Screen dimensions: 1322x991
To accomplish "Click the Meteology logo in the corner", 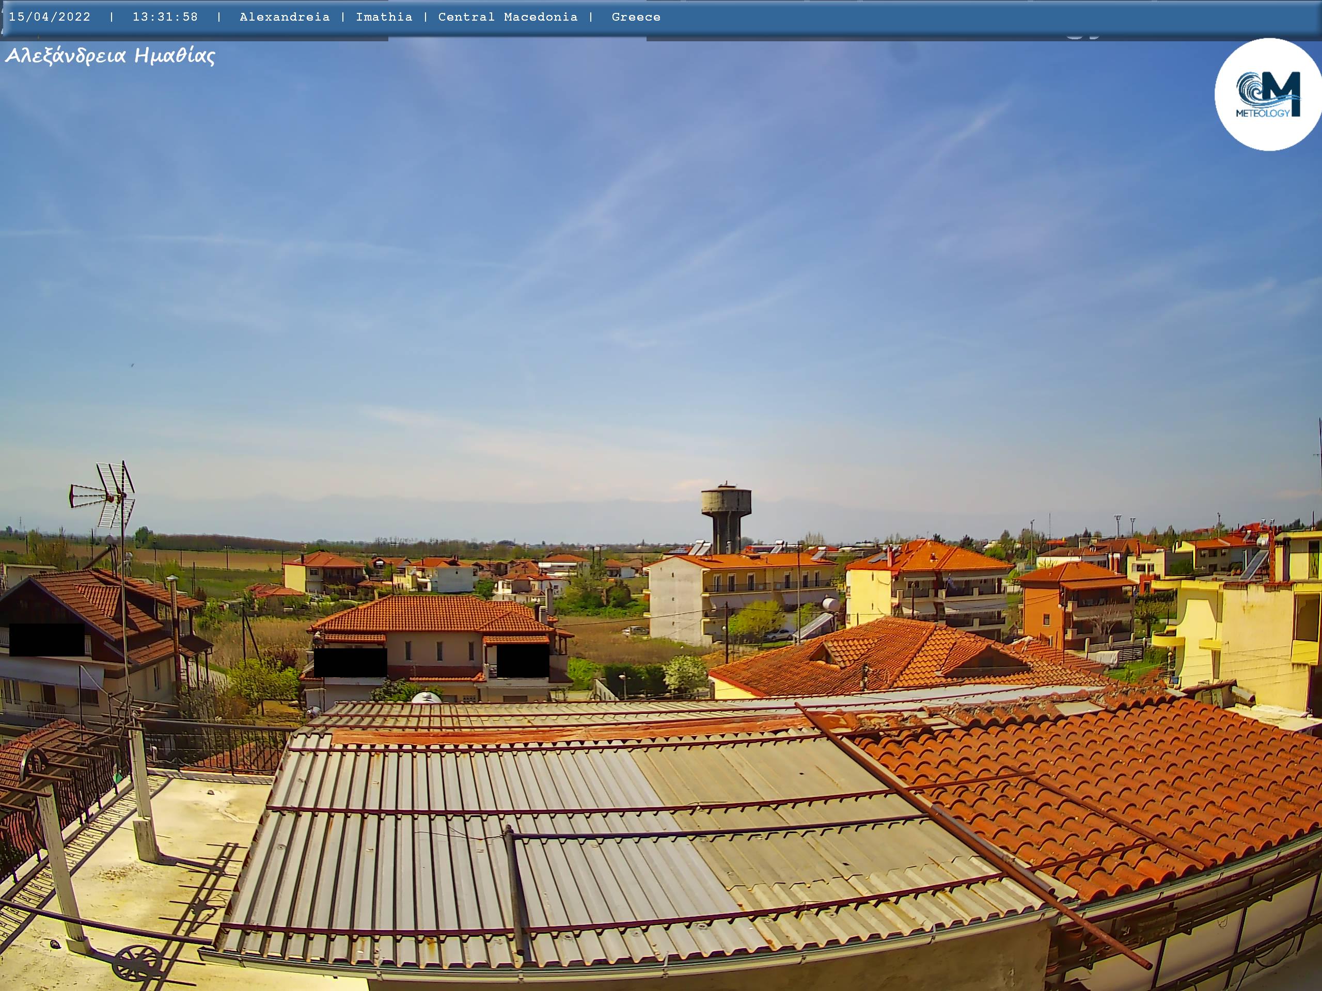I will pos(1268,94).
